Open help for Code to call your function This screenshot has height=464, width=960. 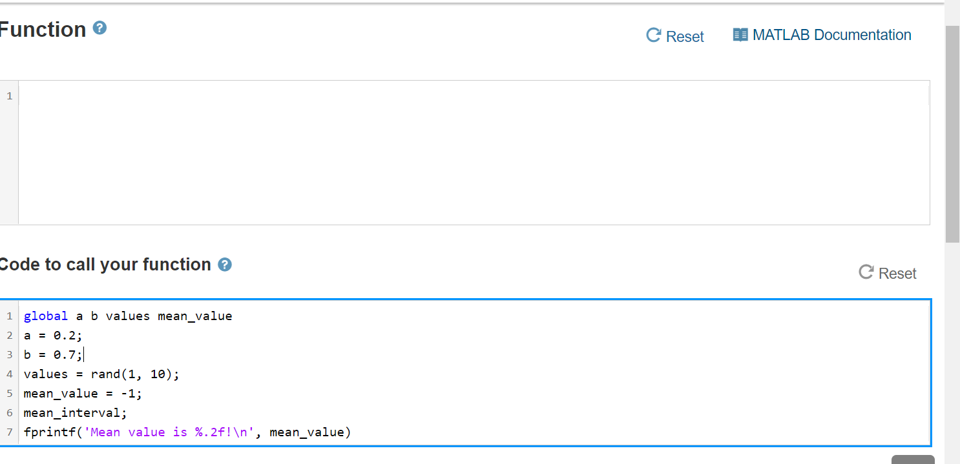coord(224,264)
